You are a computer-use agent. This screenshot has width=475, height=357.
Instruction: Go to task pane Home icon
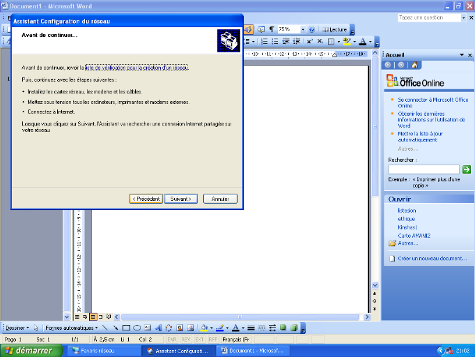(x=414, y=65)
